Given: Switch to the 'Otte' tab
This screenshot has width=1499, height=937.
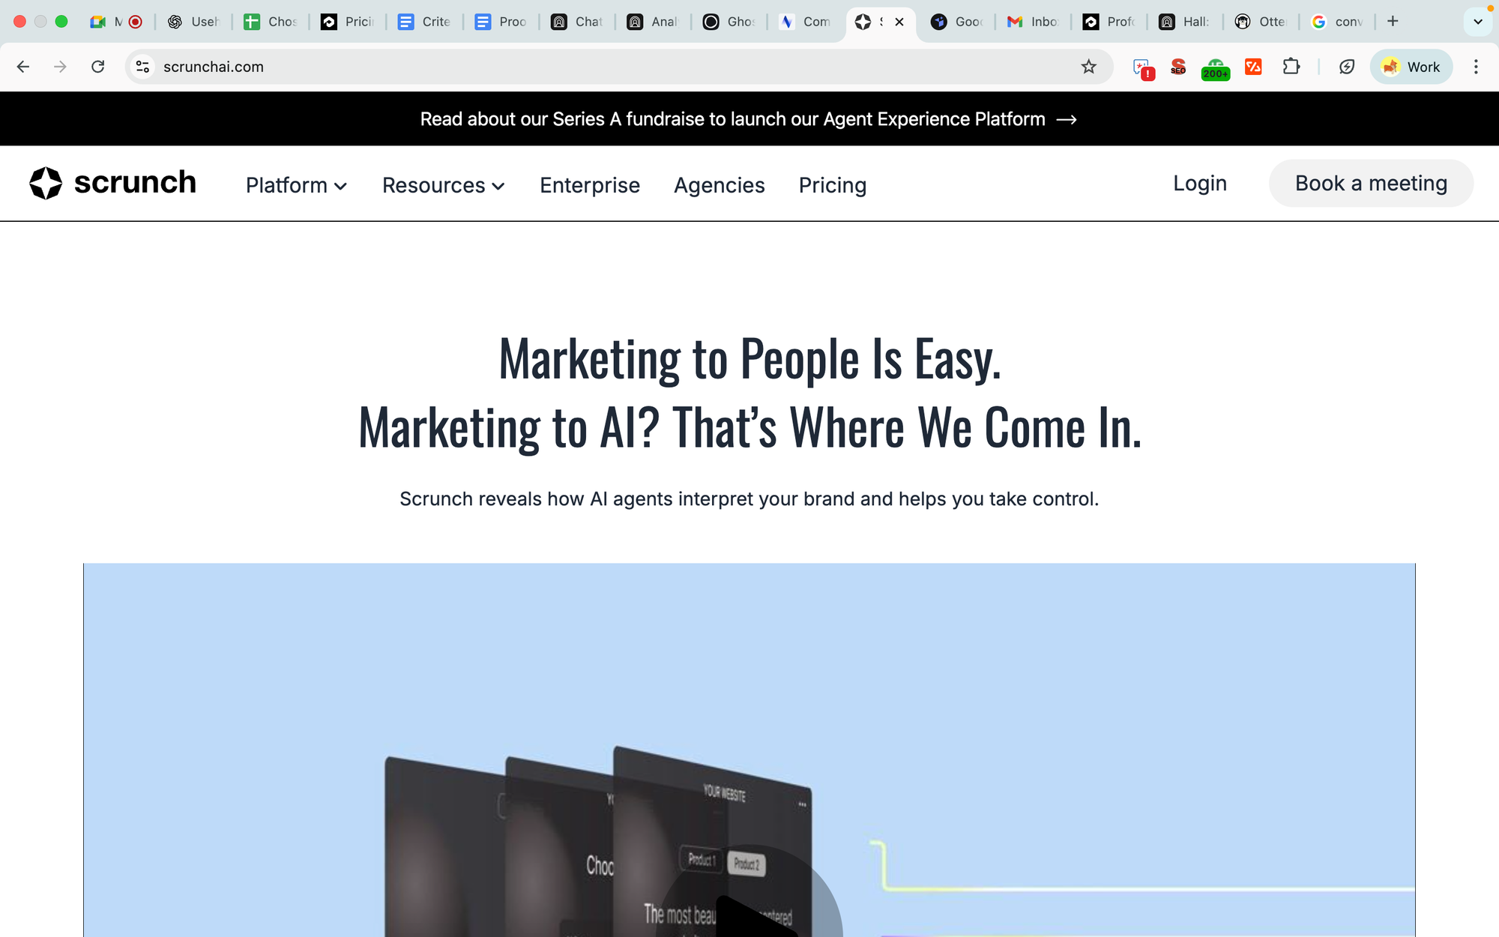Looking at the screenshot, I should pos(1261,22).
